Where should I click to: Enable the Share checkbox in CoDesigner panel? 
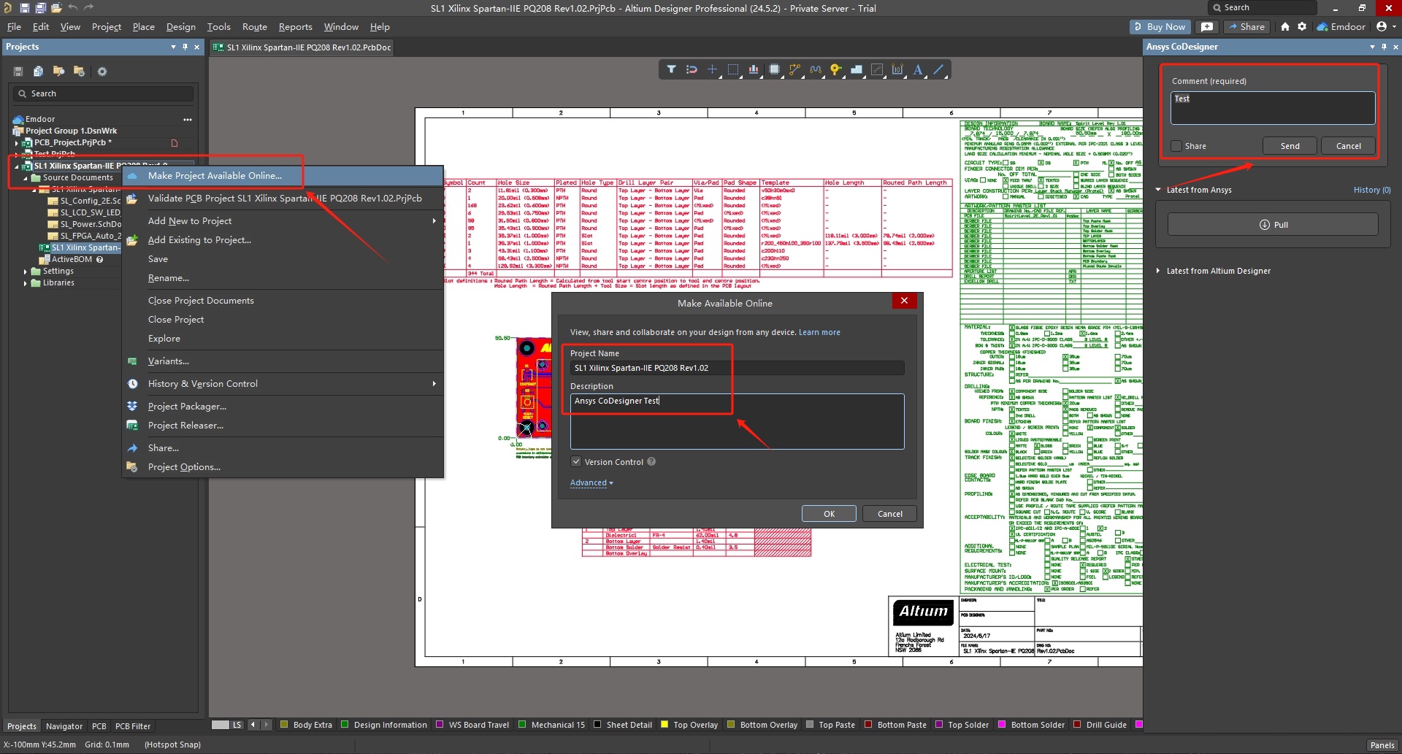tap(1176, 146)
